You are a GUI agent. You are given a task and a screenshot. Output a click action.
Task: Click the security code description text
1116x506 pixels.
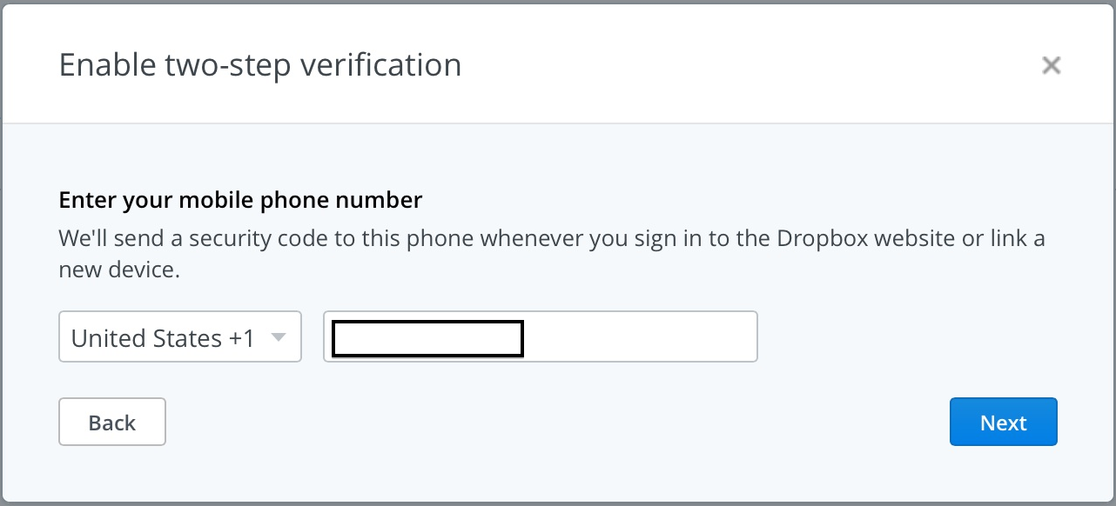(x=552, y=238)
